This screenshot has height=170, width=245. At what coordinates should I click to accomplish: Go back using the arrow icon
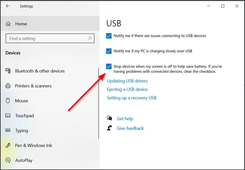8,6
